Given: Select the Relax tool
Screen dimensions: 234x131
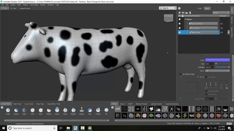Looking at the screenshot, I should pos(24,111).
